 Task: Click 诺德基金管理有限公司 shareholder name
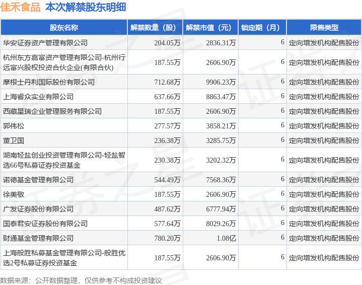(38, 180)
